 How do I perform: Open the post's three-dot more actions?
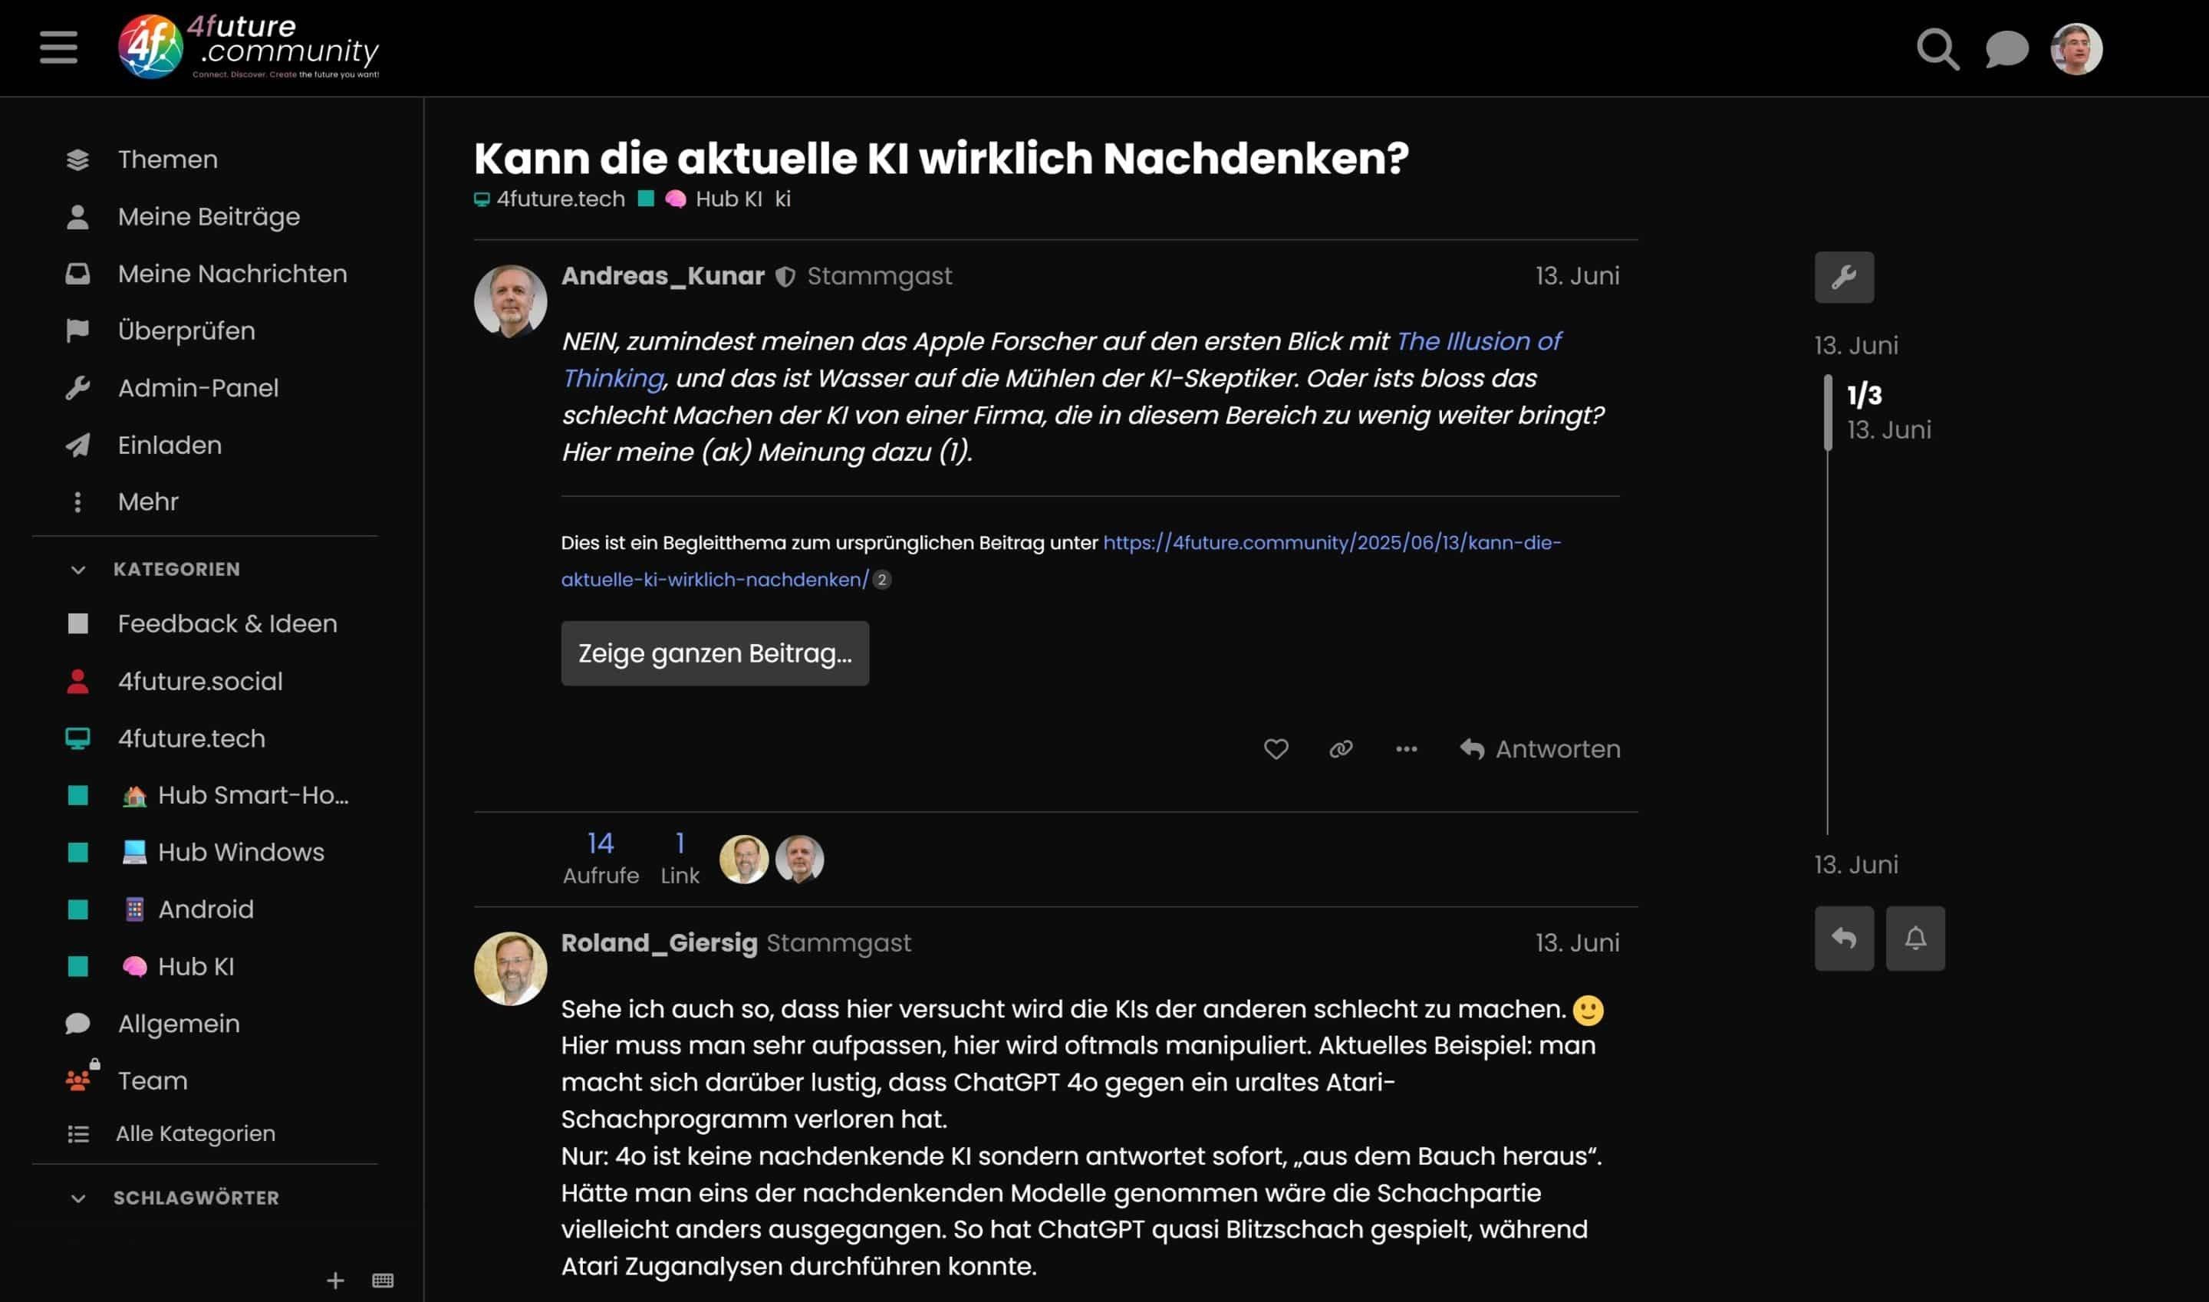pyautogui.click(x=1406, y=749)
